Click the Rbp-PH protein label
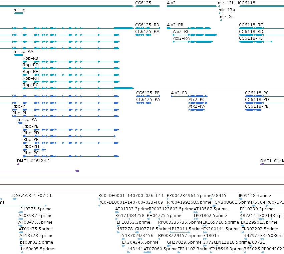Viewport: 284px width, 254px height. click(31, 146)
